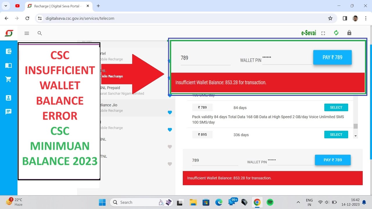Image resolution: width=372 pixels, height=209 pixels.
Task: Click the taskbar Search box
Action: [x=141, y=202]
